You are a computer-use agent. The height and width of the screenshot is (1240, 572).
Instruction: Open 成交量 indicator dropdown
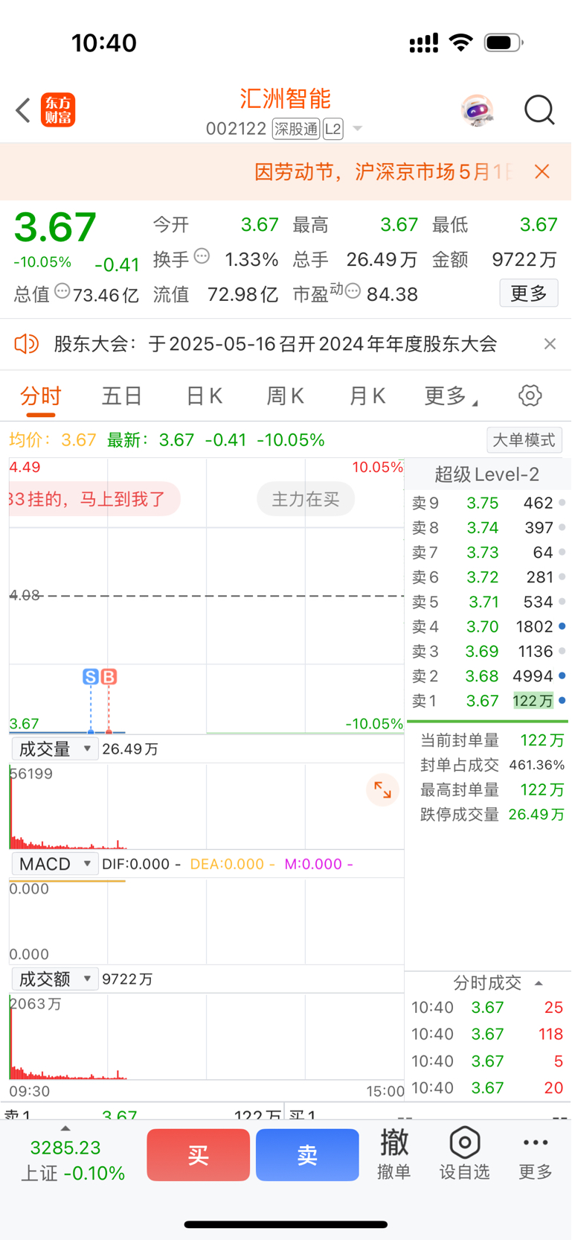coord(55,748)
